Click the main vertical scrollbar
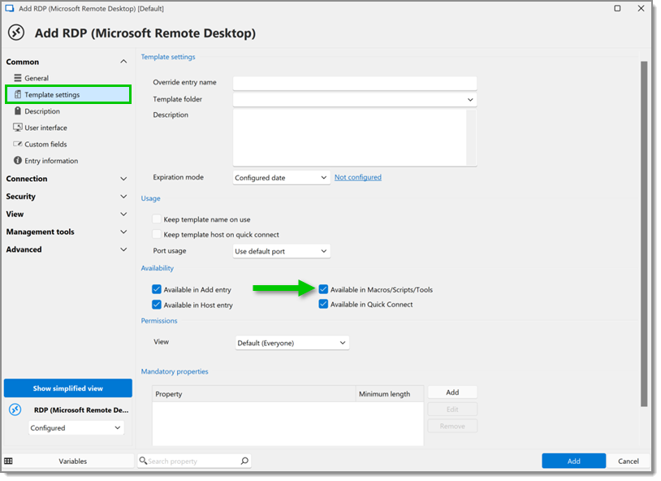Viewport: 661px width, 481px height. 644,234
